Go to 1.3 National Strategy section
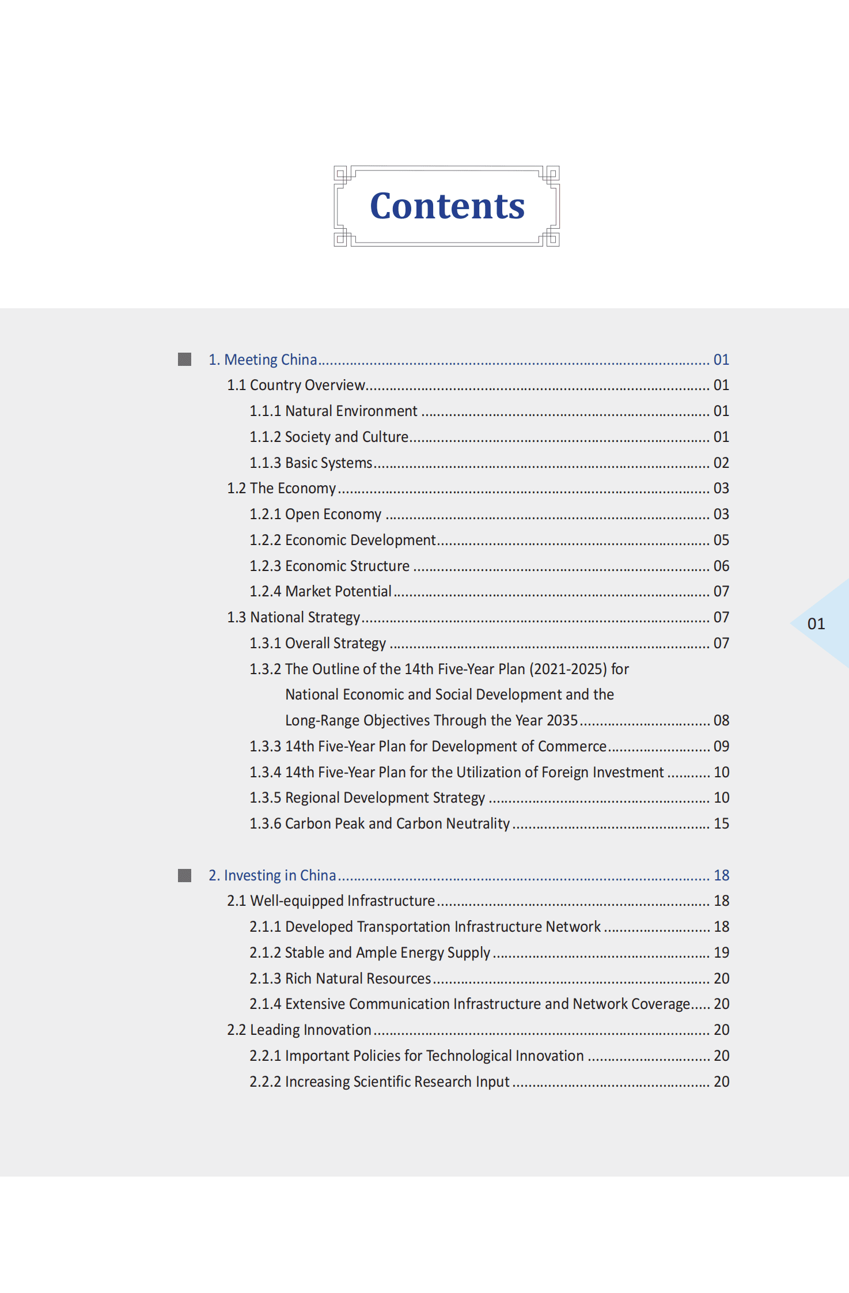Image resolution: width=849 pixels, height=1293 pixels. [293, 617]
